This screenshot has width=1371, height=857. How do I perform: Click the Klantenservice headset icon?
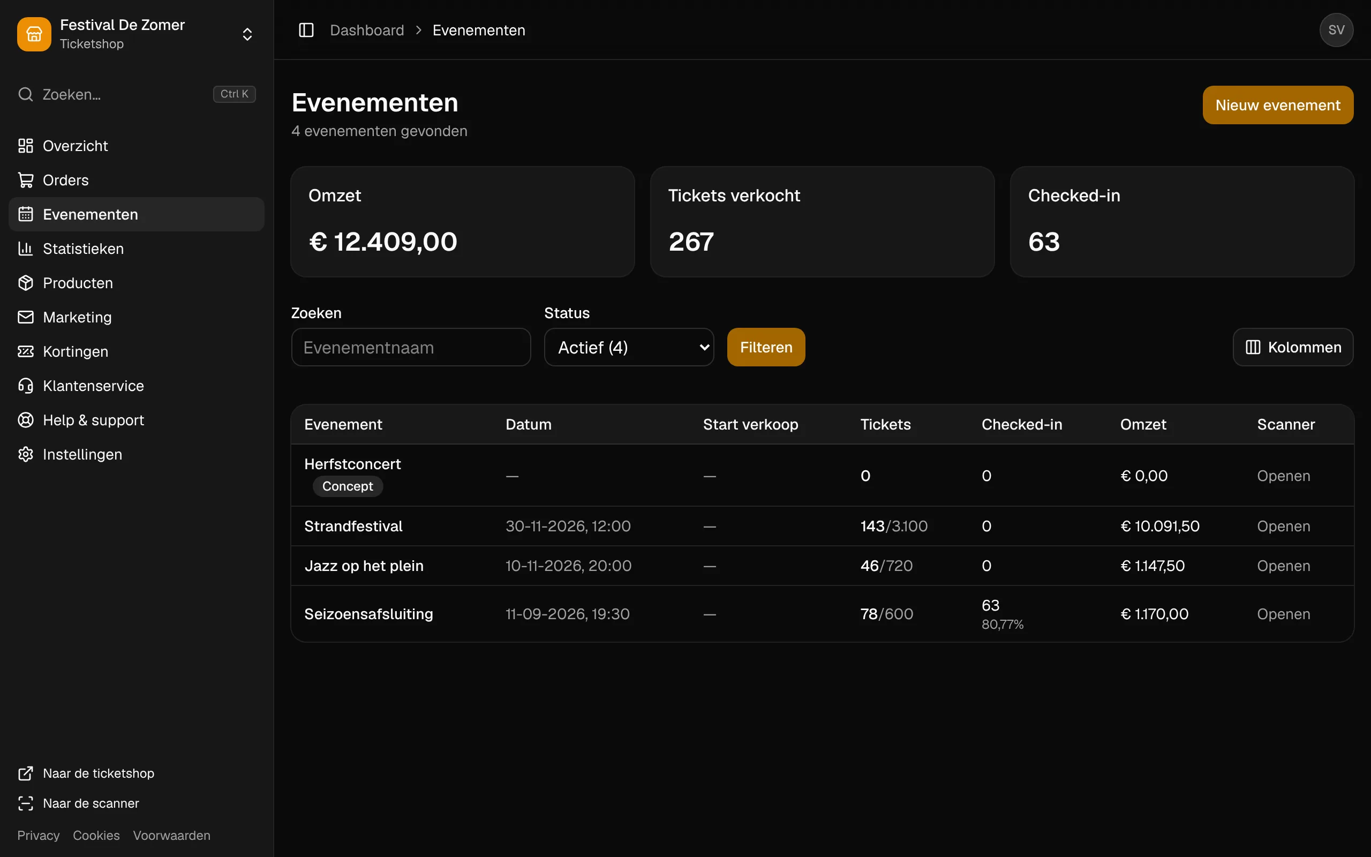pyautogui.click(x=26, y=386)
